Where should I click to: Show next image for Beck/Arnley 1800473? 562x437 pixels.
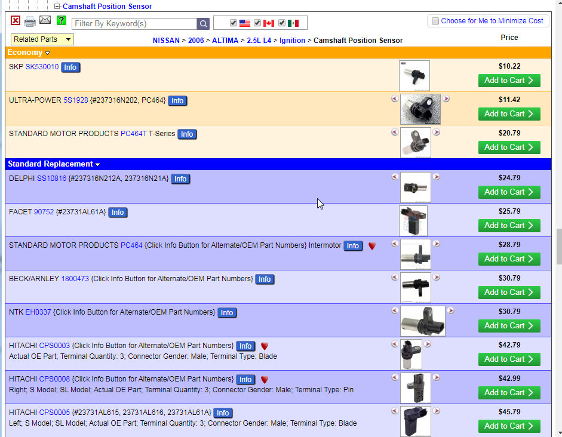[436, 277]
